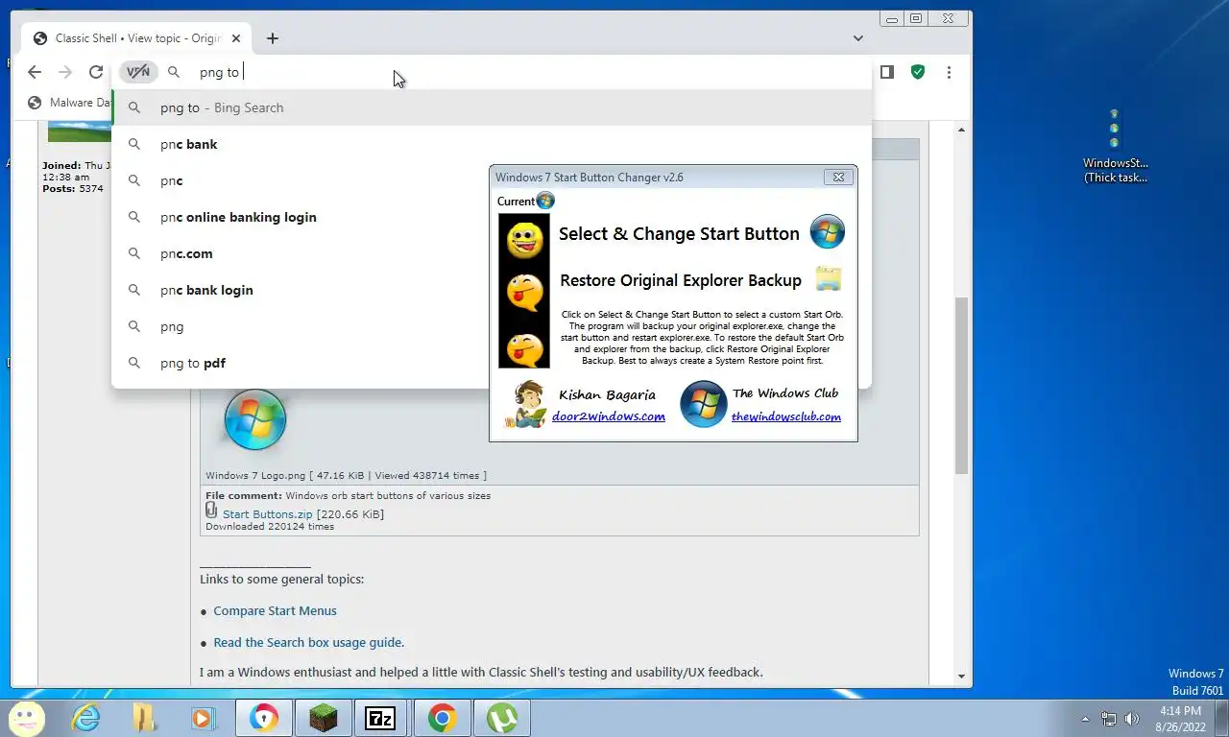Click the Windows 7 Logo.png image
This screenshot has width=1229, height=737.
(x=255, y=420)
